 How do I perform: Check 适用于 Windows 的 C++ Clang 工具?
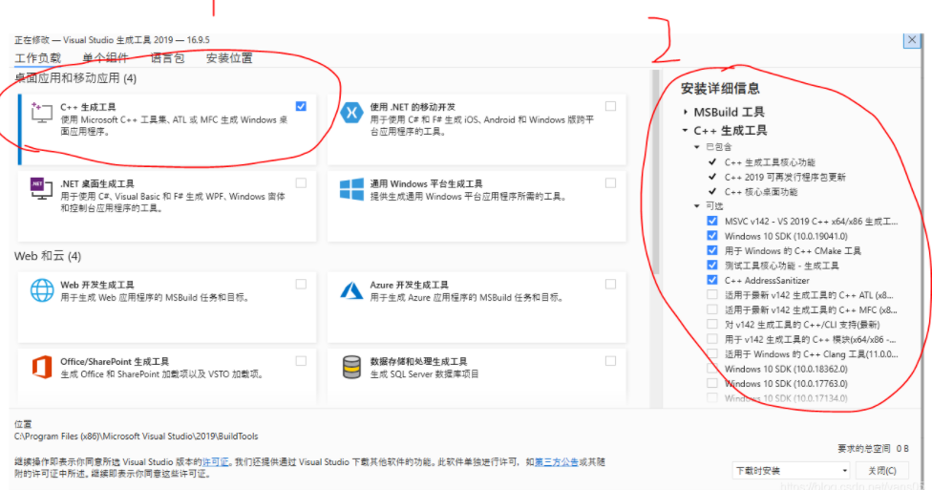pos(712,353)
